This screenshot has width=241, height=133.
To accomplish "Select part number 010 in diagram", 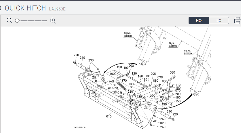I will [x=109, y=117].
